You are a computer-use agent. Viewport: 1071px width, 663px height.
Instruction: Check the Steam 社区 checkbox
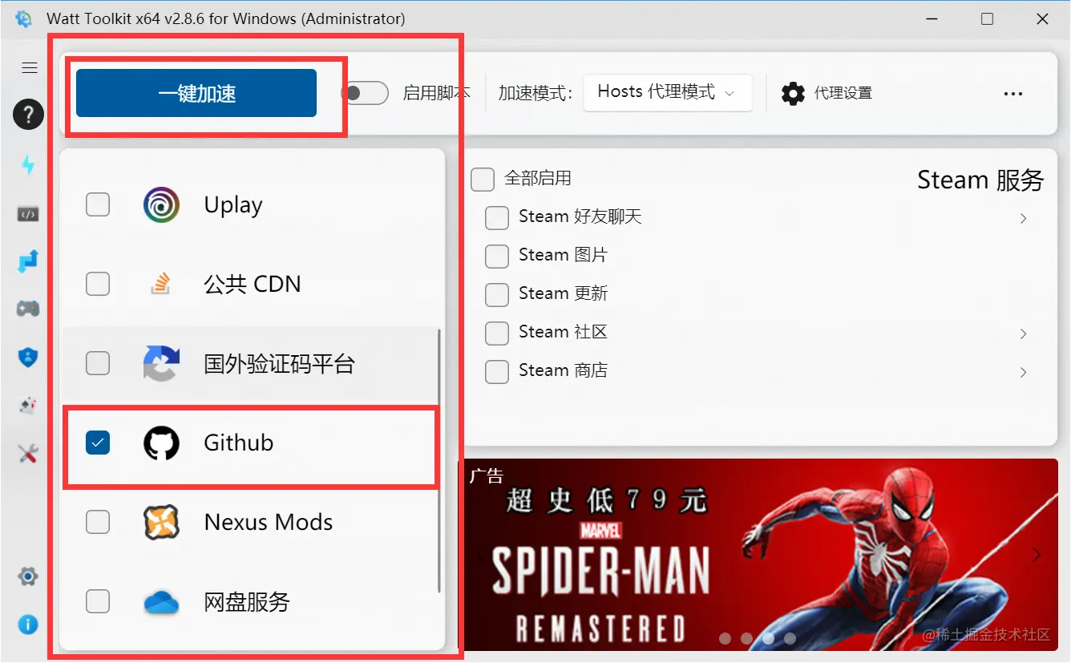click(x=497, y=333)
